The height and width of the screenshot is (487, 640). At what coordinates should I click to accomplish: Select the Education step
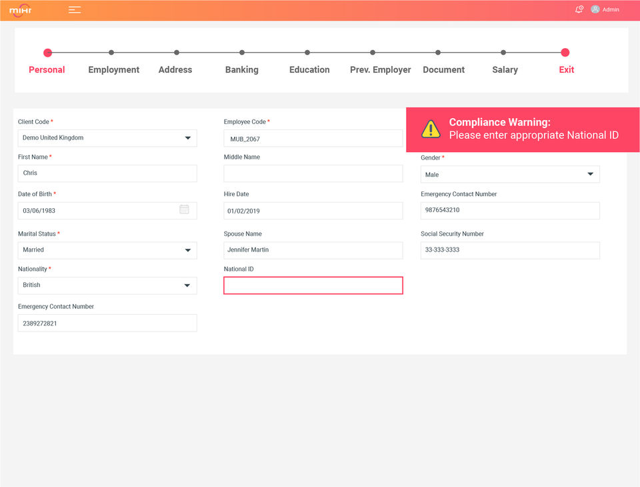pos(309,69)
